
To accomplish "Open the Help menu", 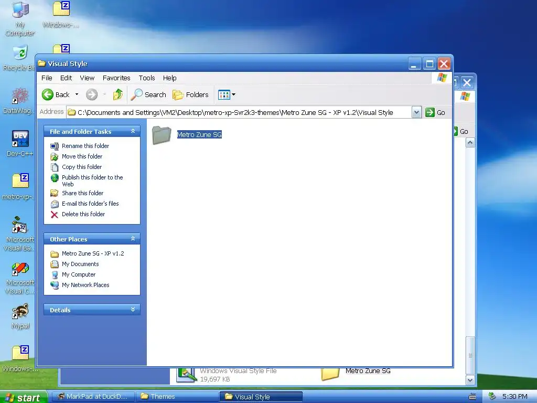I will pos(169,78).
